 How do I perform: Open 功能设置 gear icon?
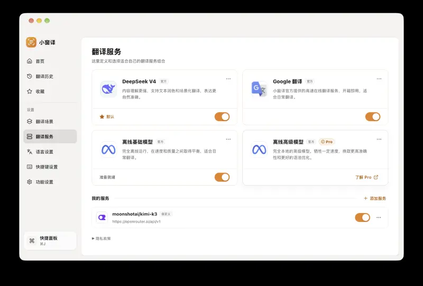30,182
